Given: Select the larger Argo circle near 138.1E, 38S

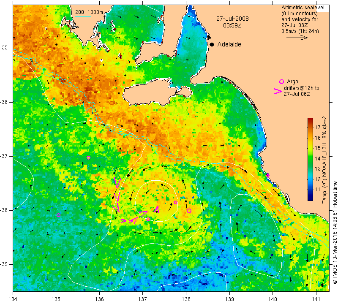Looking at the screenshot, I should pyautogui.click(x=189, y=211).
